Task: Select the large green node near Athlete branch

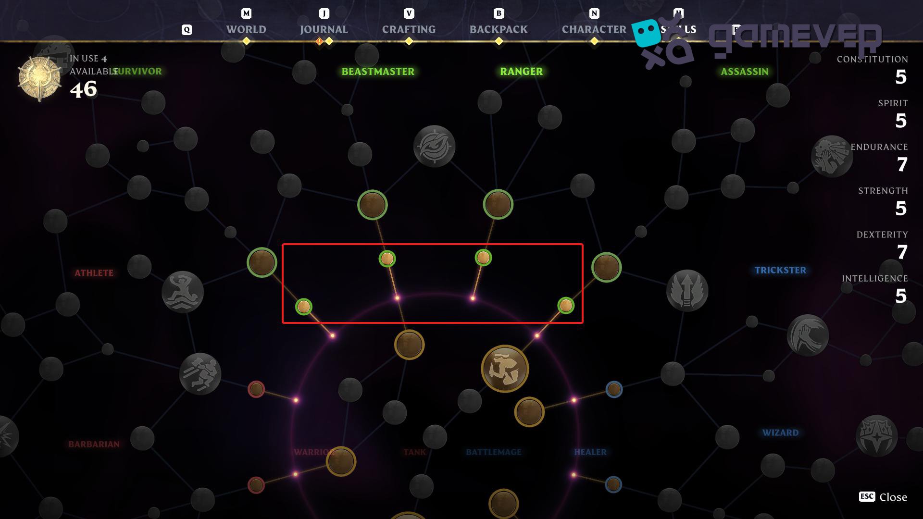Action: point(262,262)
